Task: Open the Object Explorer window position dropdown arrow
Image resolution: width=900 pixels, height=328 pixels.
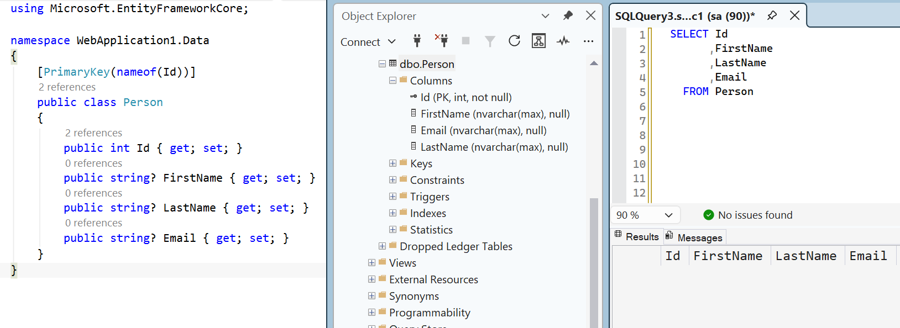Action: [545, 16]
